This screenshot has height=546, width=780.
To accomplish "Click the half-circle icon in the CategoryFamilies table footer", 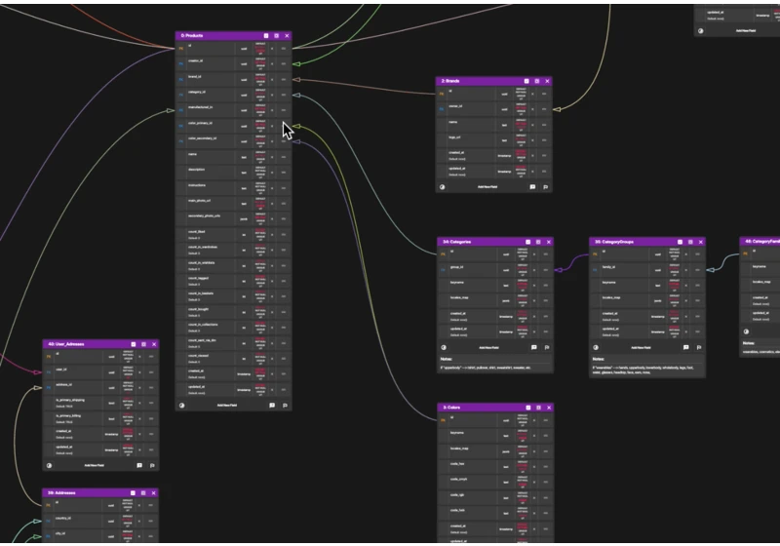I will pyautogui.click(x=746, y=331).
